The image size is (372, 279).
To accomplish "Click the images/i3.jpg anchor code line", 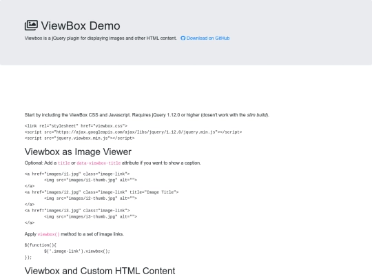I will pyautogui.click(x=77, y=210).
